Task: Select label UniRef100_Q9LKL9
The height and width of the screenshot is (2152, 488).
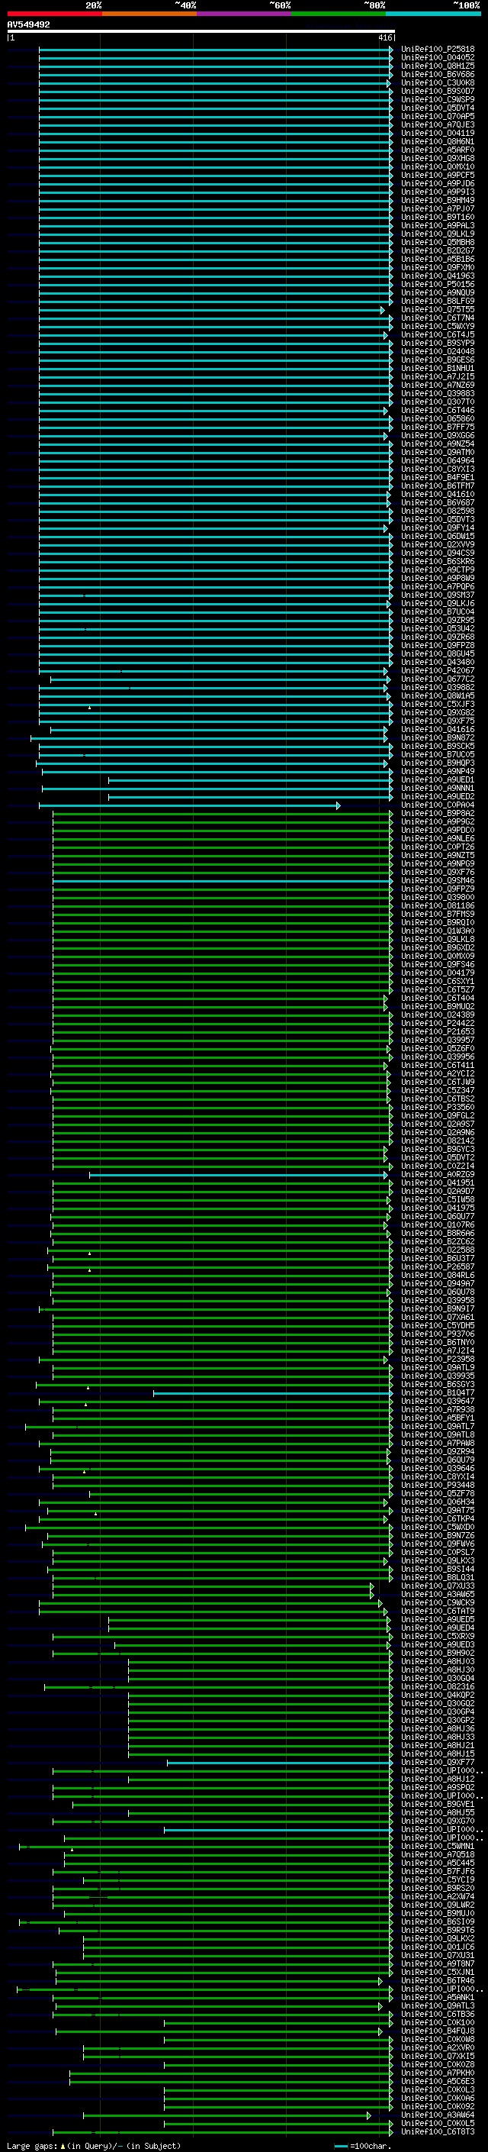Action: pyautogui.click(x=438, y=234)
